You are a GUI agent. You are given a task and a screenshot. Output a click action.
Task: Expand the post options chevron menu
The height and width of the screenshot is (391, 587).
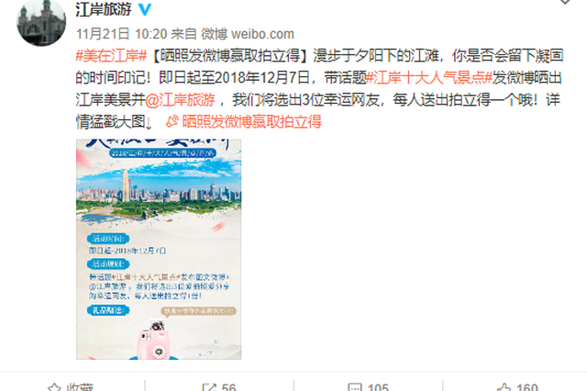[565, 2]
